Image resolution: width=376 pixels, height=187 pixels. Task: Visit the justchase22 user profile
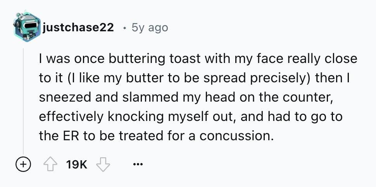pos(78,28)
